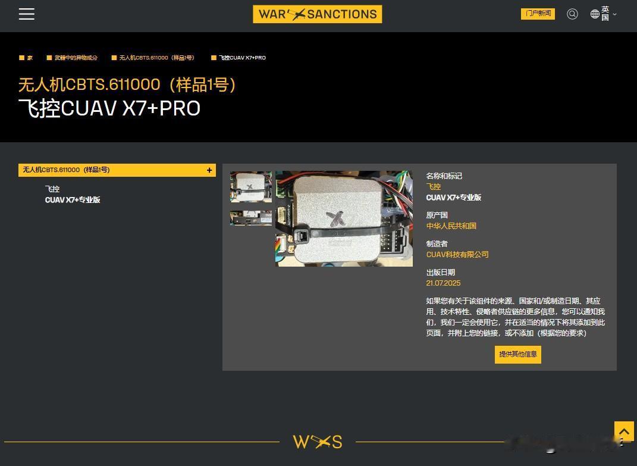Click the globe language icon
This screenshot has height=466, width=637.
tap(595, 14)
